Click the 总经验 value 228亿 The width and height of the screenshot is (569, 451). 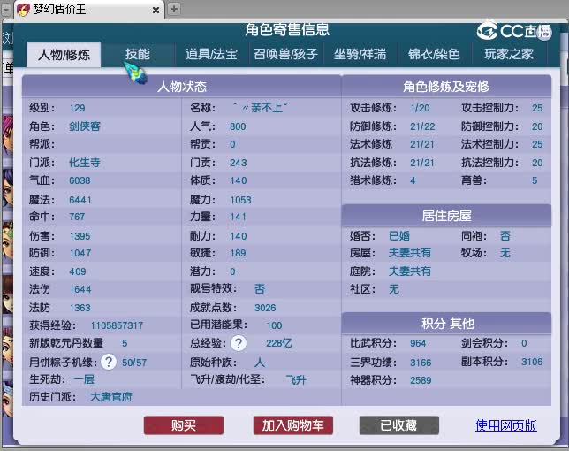(x=278, y=343)
